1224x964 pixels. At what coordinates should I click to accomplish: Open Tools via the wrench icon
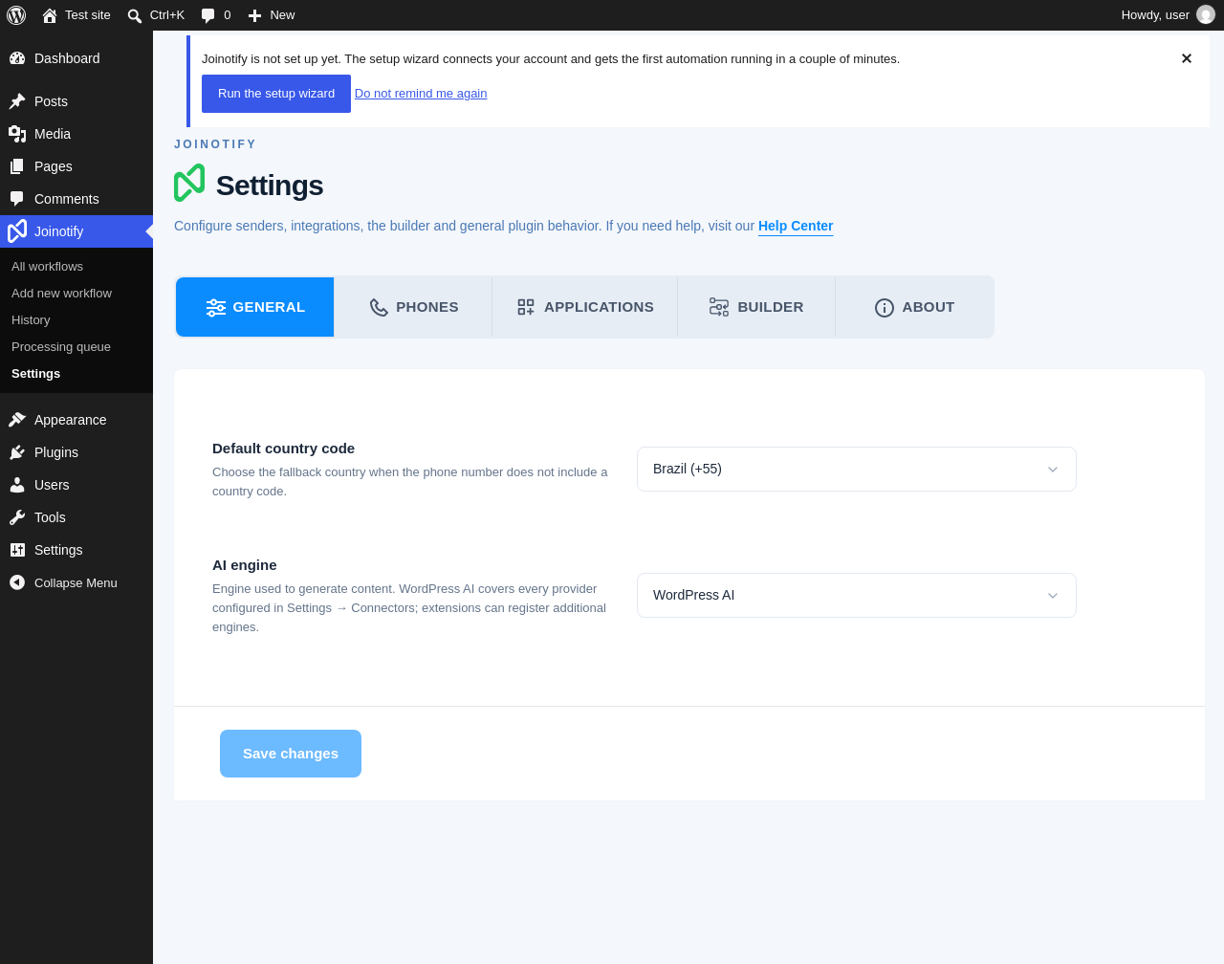[x=17, y=517]
